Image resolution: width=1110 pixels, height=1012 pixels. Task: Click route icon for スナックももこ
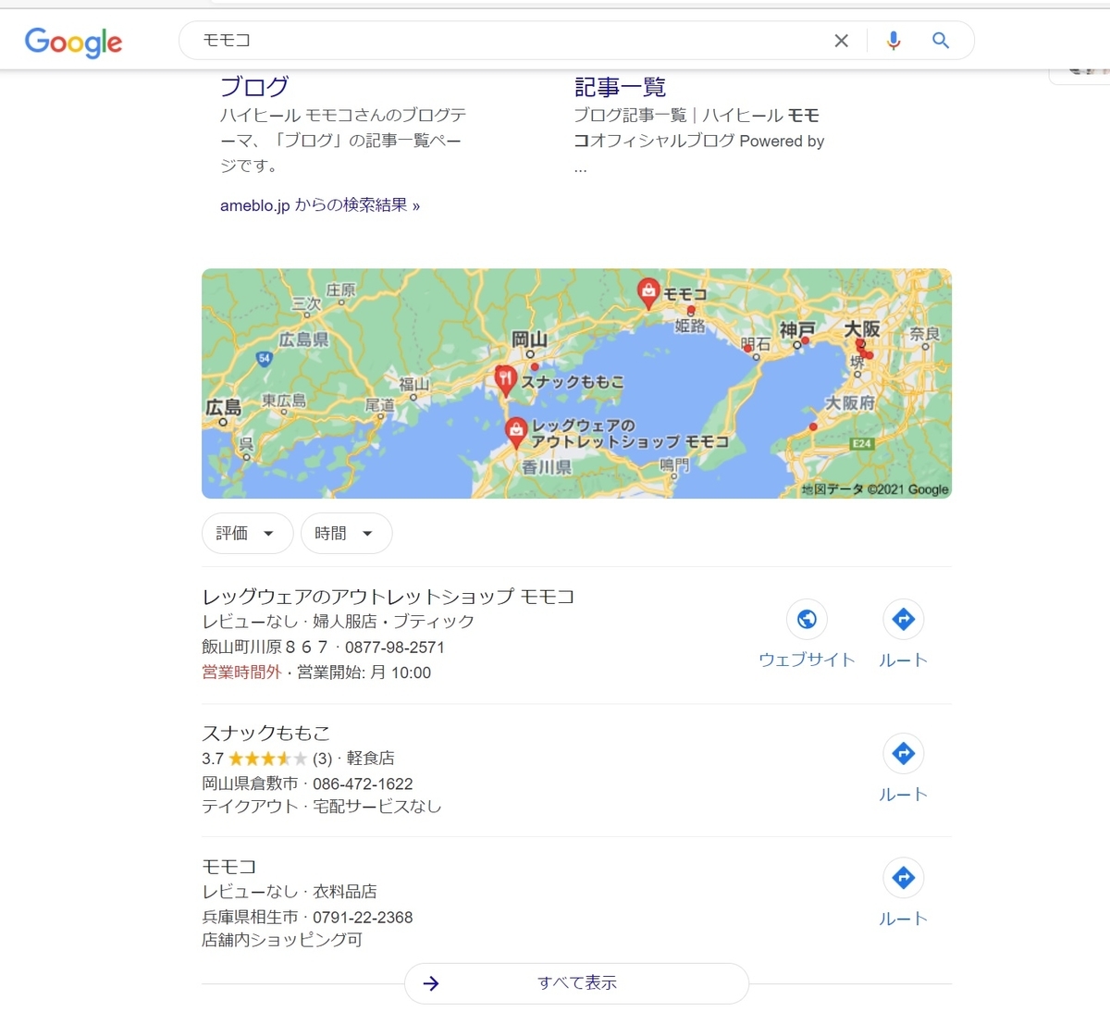[x=903, y=753]
